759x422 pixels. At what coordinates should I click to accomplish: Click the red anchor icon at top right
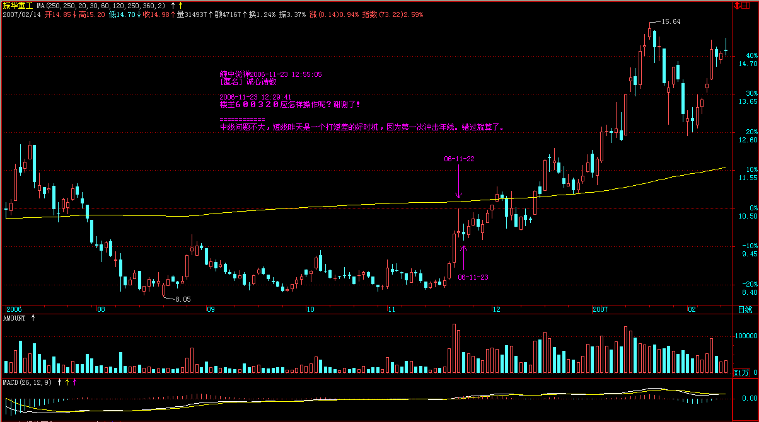pos(738,6)
